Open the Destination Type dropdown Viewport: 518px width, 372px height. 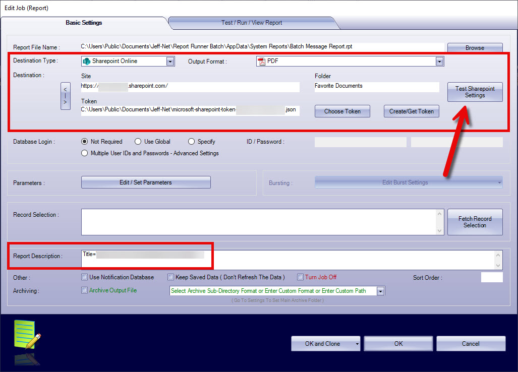click(x=170, y=61)
